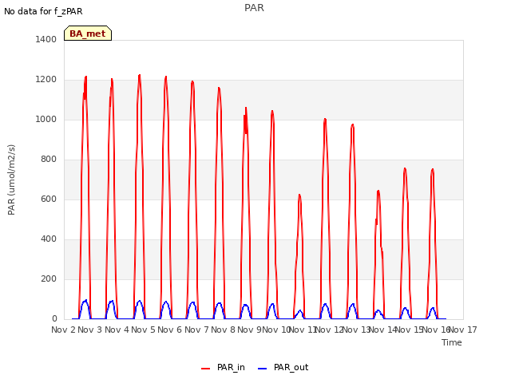Click the Nov 6 x-axis tick label
The width and height of the screenshot is (511, 383).
[170, 330]
